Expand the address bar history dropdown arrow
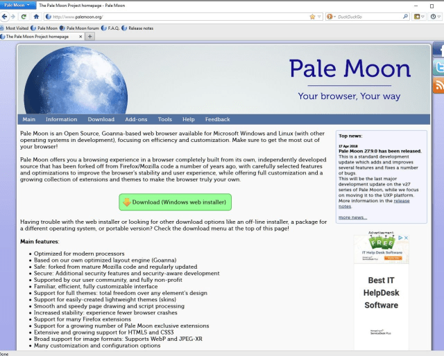The image size is (444, 356). [319, 17]
